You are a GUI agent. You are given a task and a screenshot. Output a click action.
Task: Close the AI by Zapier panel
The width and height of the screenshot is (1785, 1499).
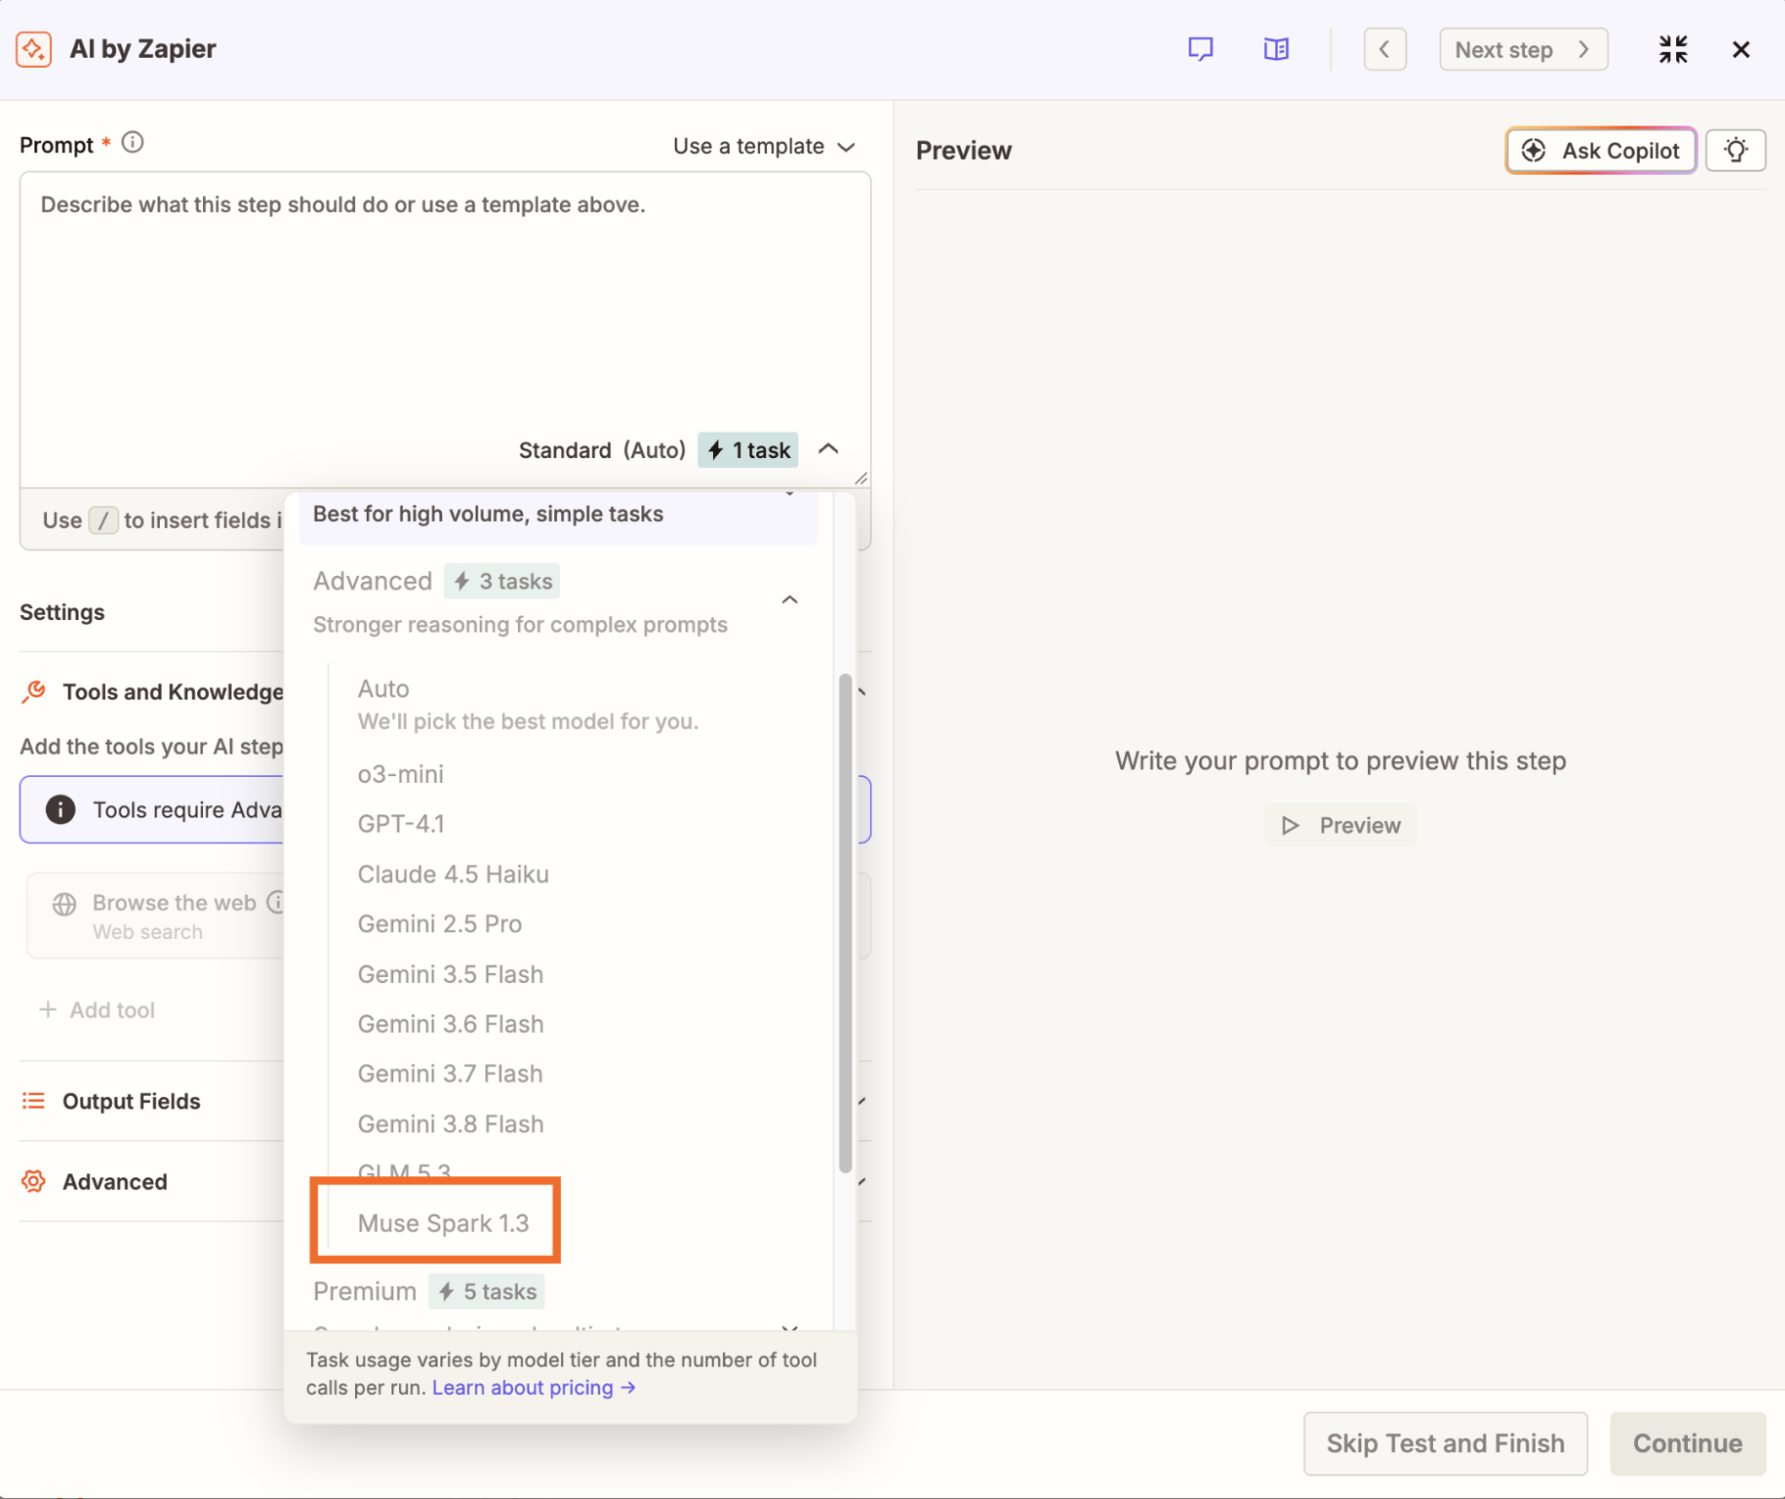coord(1741,49)
